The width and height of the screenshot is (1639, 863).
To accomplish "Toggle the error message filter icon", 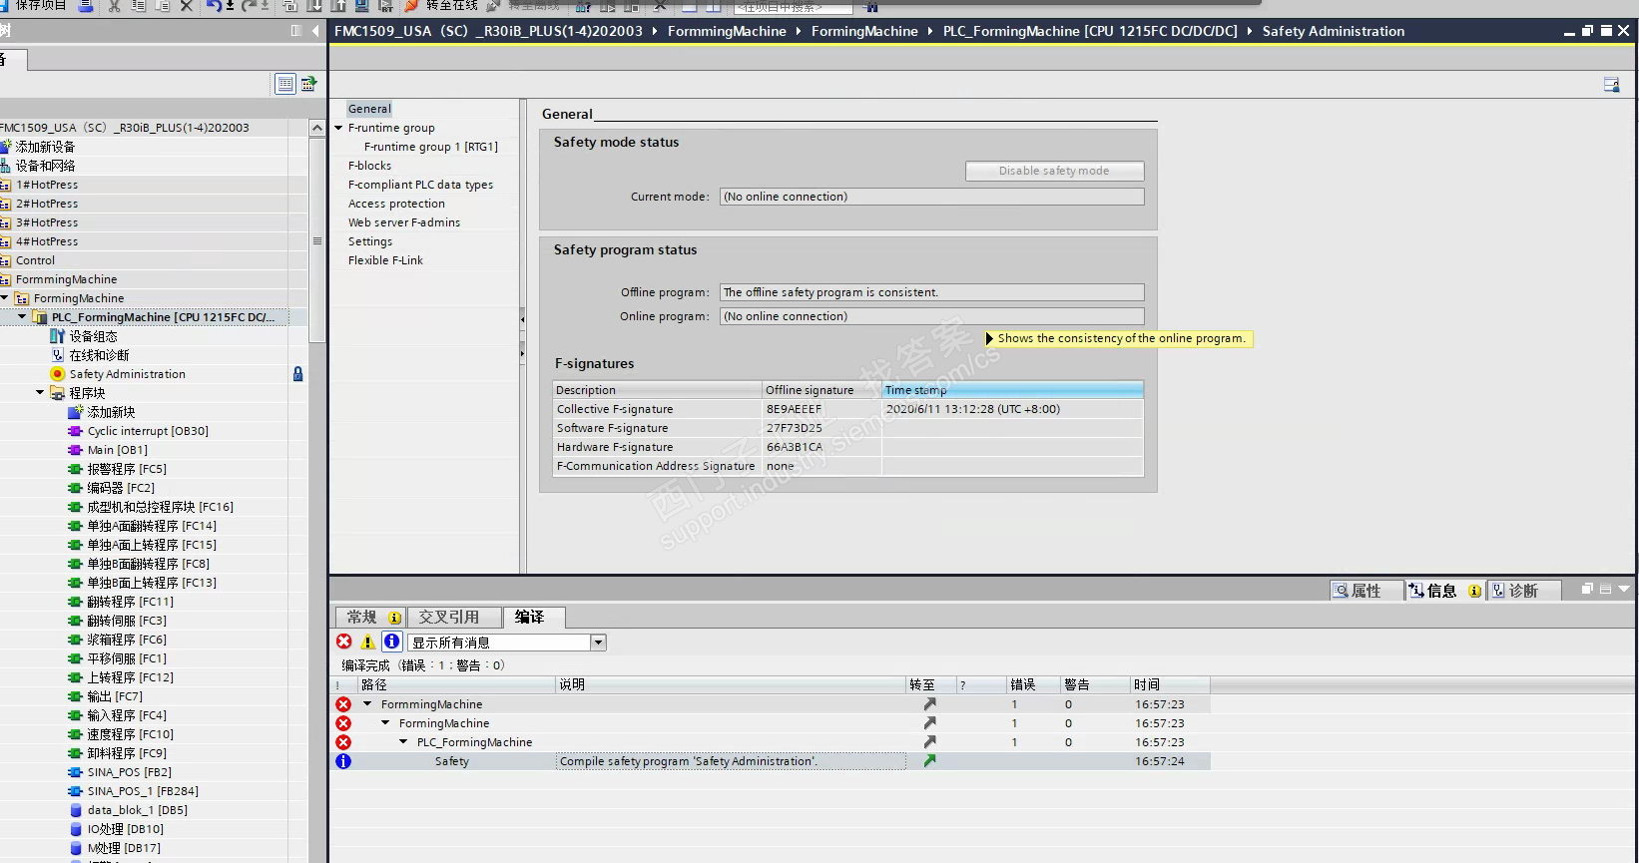I will coord(344,643).
